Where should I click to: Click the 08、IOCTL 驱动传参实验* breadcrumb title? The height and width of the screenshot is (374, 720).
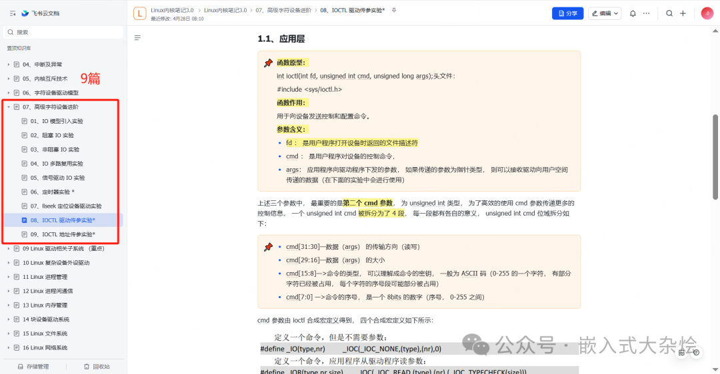click(x=353, y=10)
